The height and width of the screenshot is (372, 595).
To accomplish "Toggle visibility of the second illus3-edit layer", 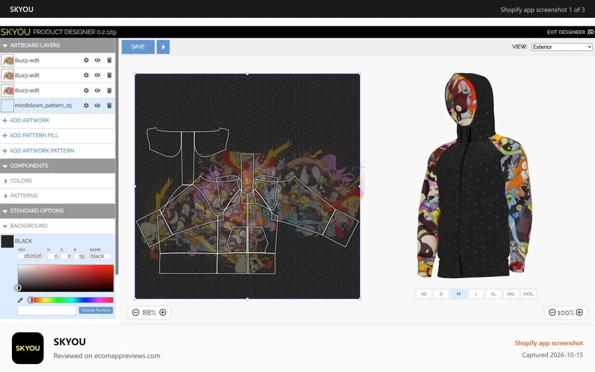I will (98, 75).
